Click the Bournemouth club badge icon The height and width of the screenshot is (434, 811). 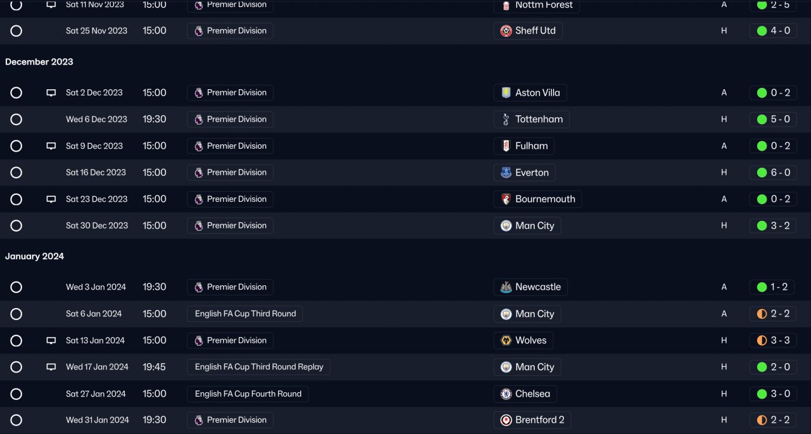click(506, 199)
